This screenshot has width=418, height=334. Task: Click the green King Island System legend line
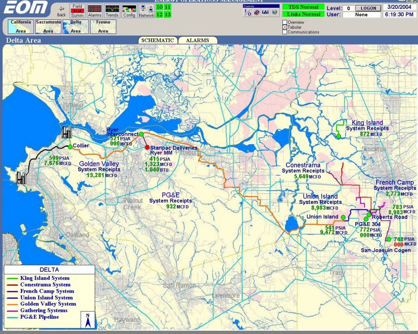point(12,278)
